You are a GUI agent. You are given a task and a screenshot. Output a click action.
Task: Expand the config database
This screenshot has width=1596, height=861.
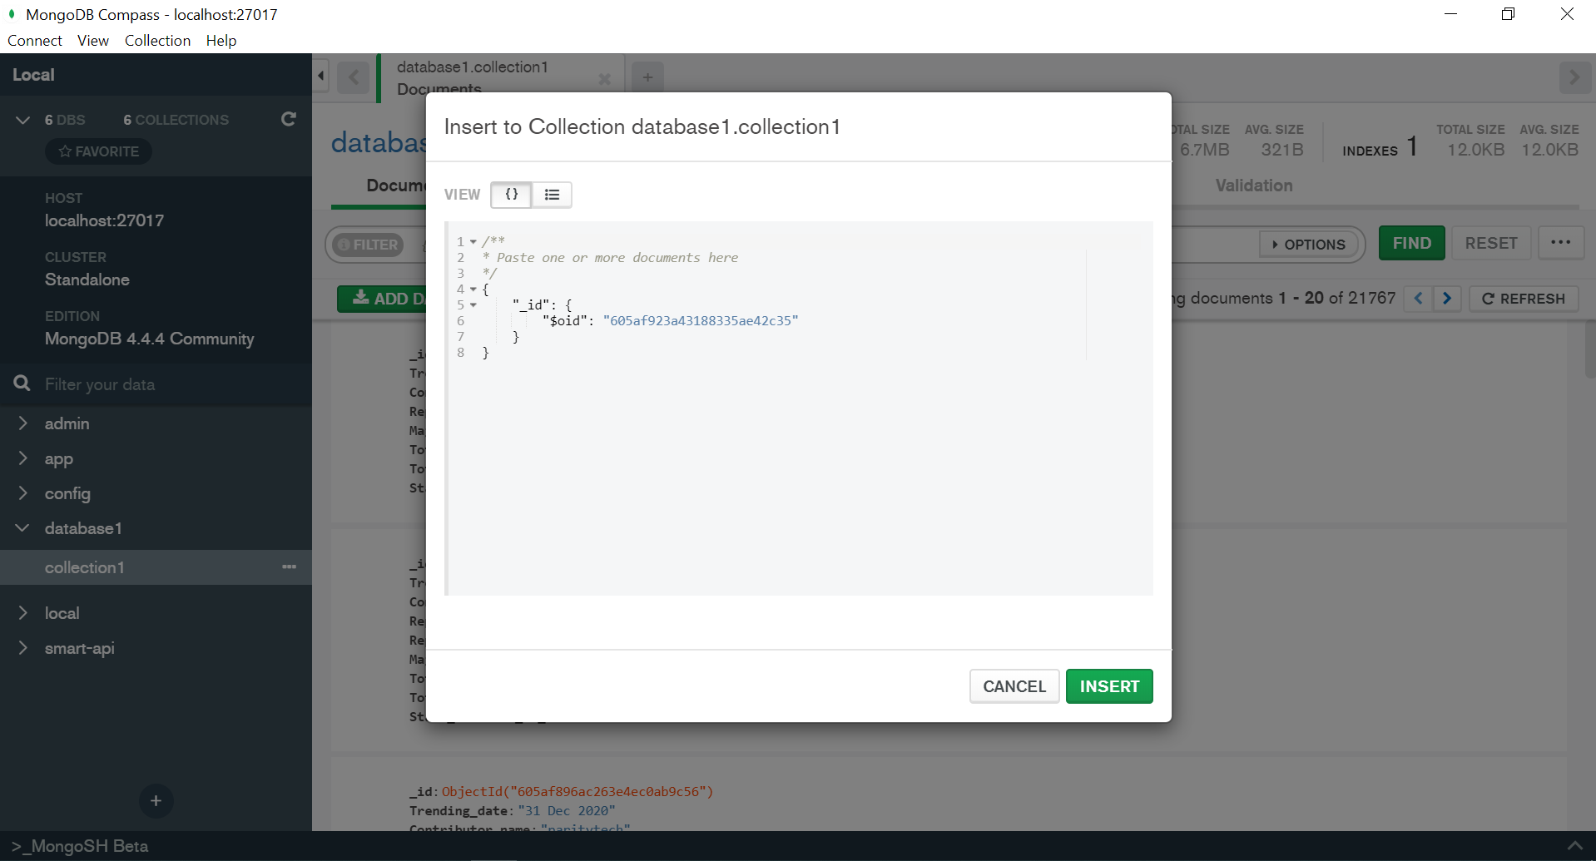23,493
